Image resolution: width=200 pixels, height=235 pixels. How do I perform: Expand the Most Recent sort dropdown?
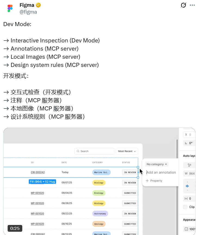[127, 151]
